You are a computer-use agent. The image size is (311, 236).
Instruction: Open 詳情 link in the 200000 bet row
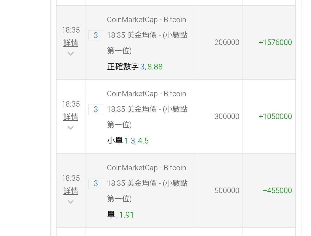pyautogui.click(x=71, y=43)
